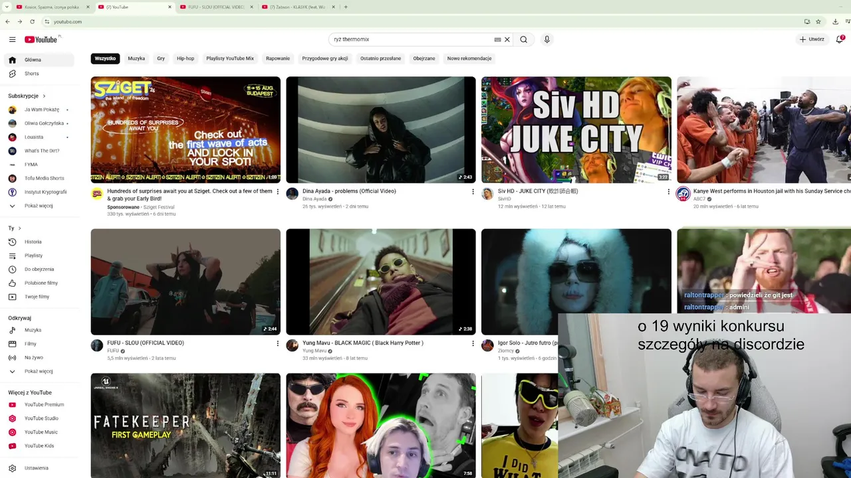Select the Gry filter chip
The width and height of the screenshot is (851, 478).
click(x=161, y=58)
